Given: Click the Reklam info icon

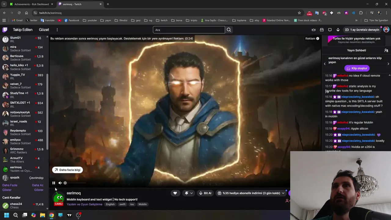Looking at the screenshot, I should 318,38.
